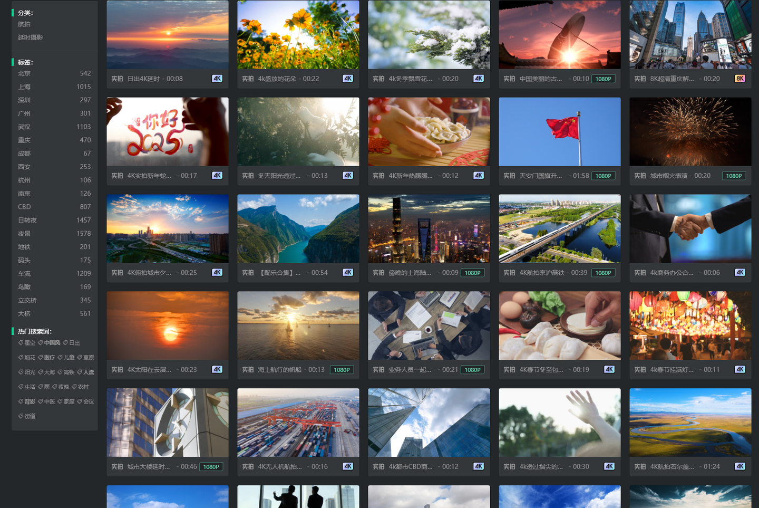Viewport: 759px width, 508px height.
Task: Open the hanging lanterns festival thumbnail
Action: (690, 326)
